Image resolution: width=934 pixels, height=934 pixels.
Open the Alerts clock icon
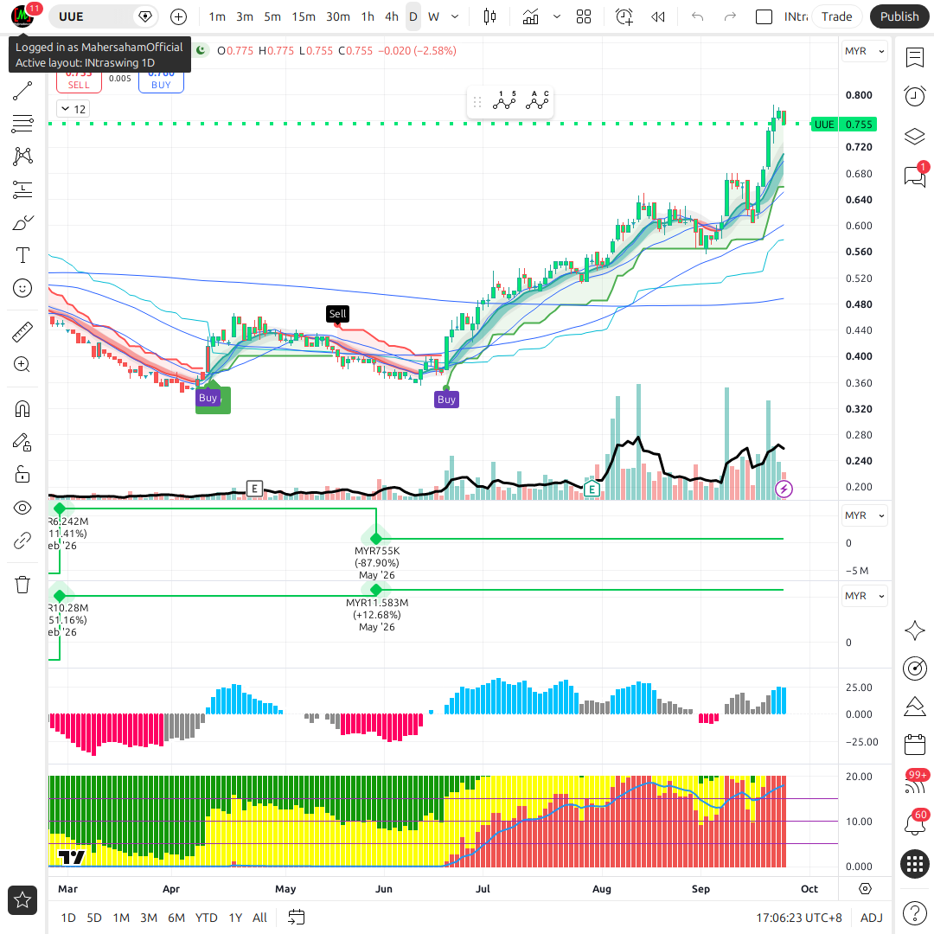tap(914, 96)
